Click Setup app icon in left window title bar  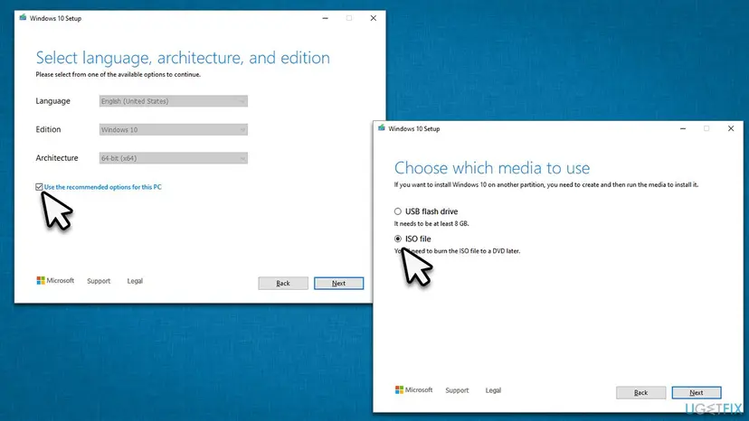(23, 18)
